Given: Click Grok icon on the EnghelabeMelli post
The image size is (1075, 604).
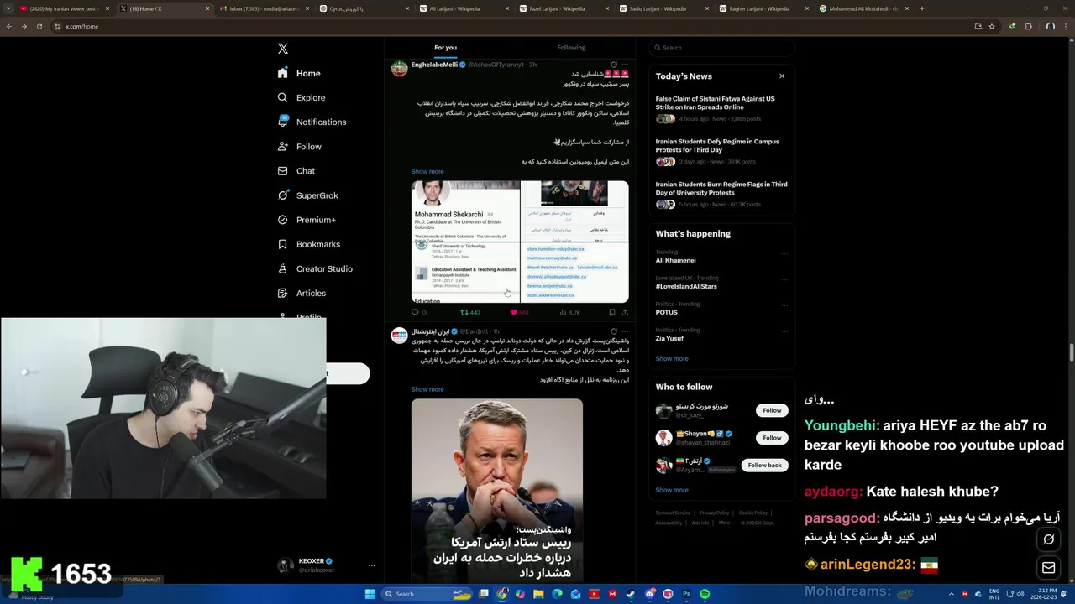Looking at the screenshot, I should [x=613, y=65].
